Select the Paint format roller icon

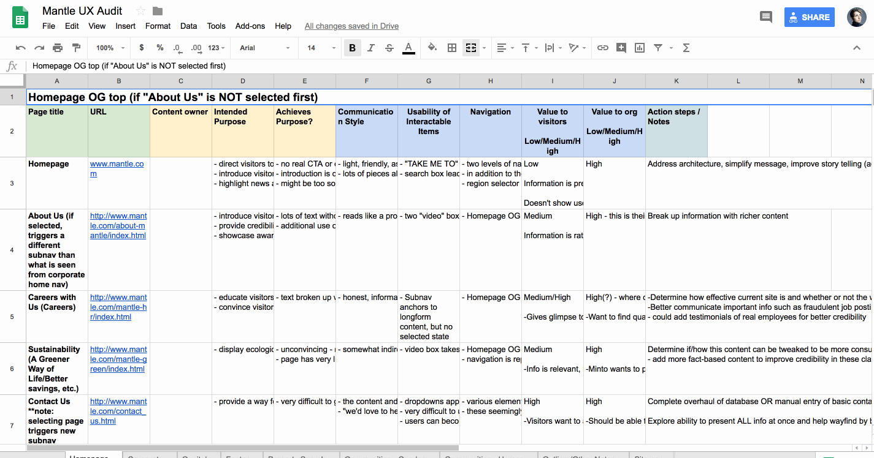pos(76,48)
